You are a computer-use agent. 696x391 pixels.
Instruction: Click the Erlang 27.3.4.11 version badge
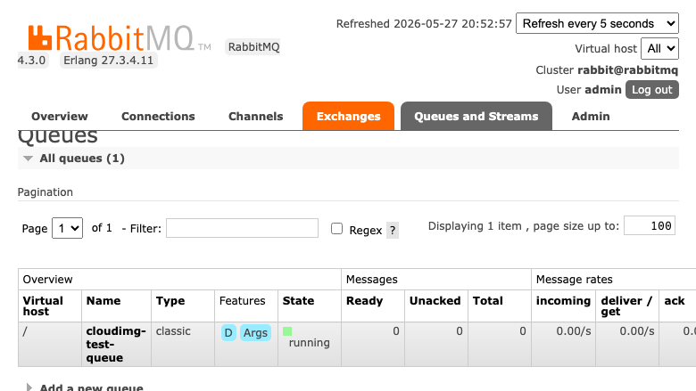(x=108, y=61)
